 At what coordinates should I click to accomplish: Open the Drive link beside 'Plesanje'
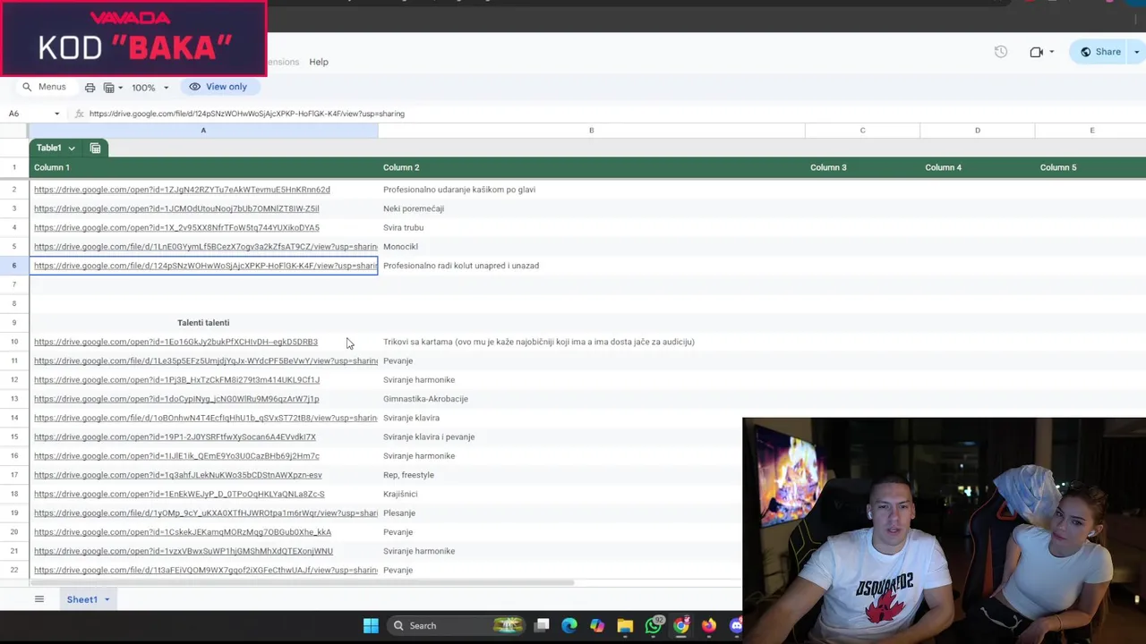coord(206,513)
